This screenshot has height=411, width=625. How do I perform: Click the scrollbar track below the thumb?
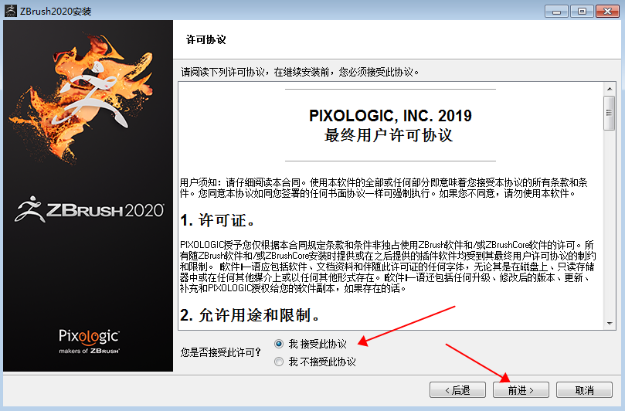pos(610,232)
